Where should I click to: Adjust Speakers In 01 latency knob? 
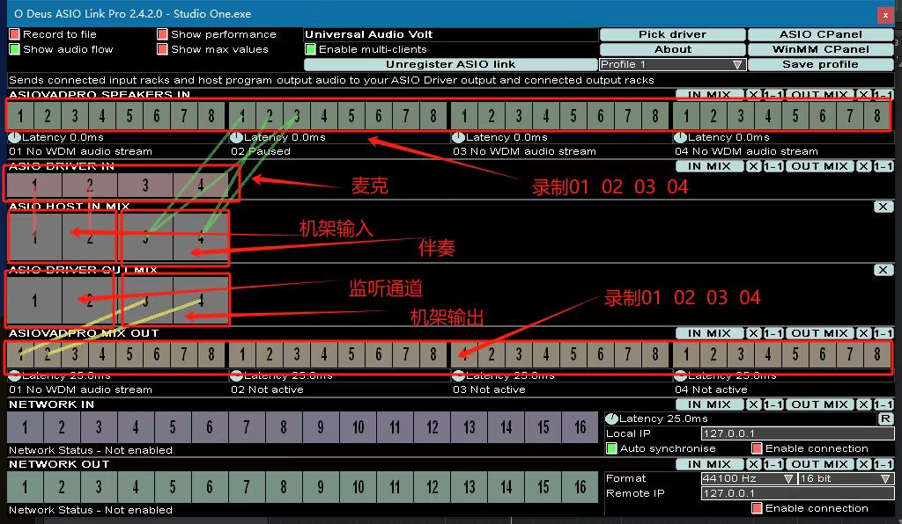[x=14, y=138]
